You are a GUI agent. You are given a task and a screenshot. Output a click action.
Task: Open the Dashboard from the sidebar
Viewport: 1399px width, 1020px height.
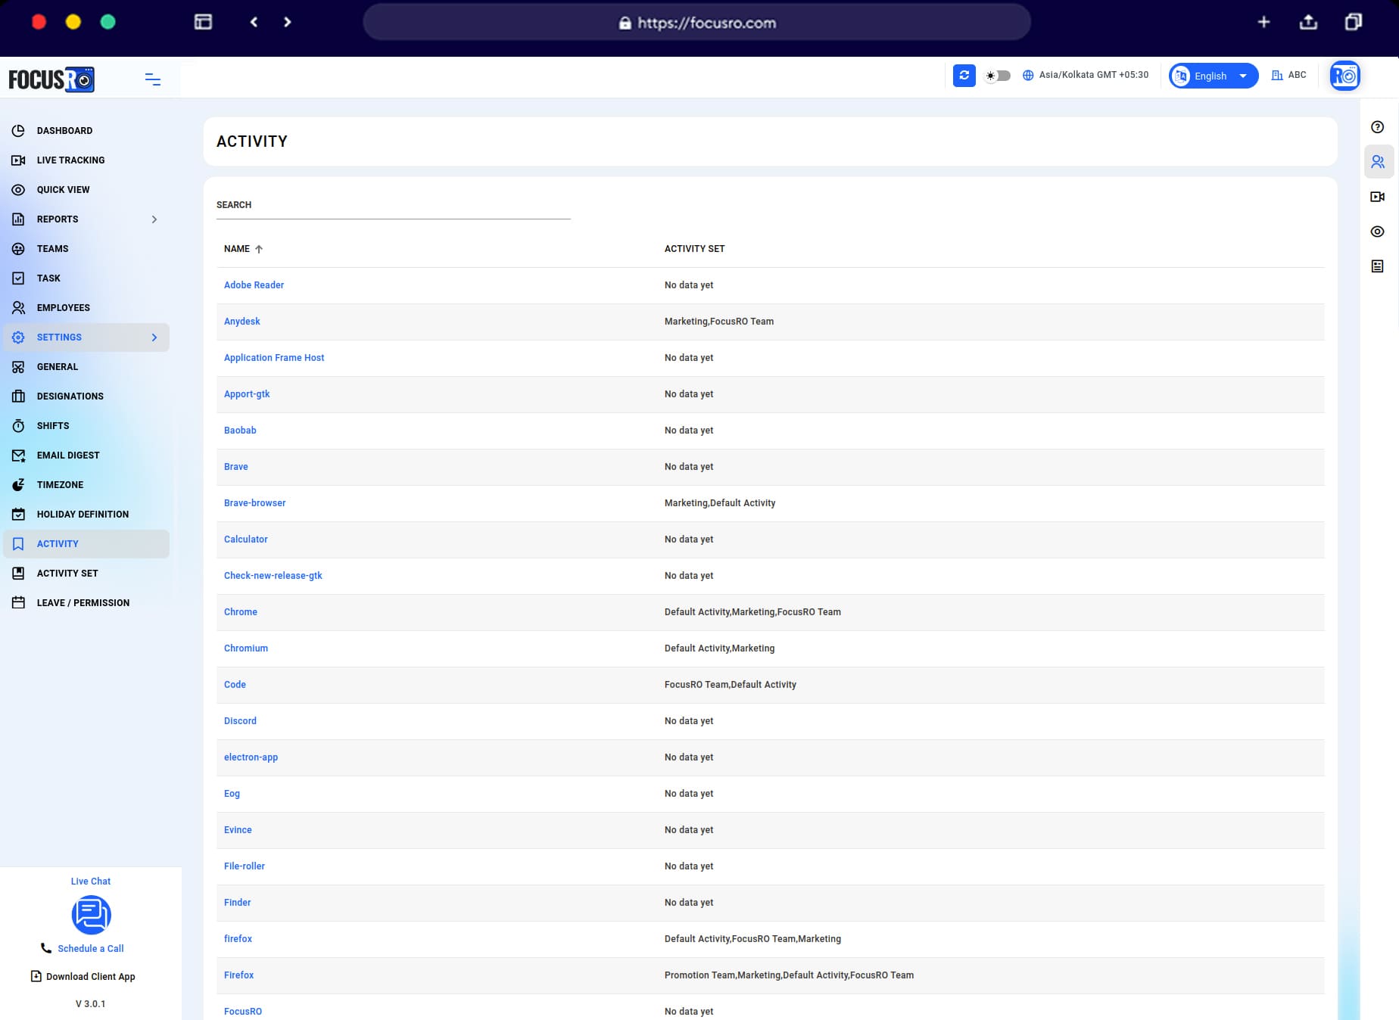64,130
